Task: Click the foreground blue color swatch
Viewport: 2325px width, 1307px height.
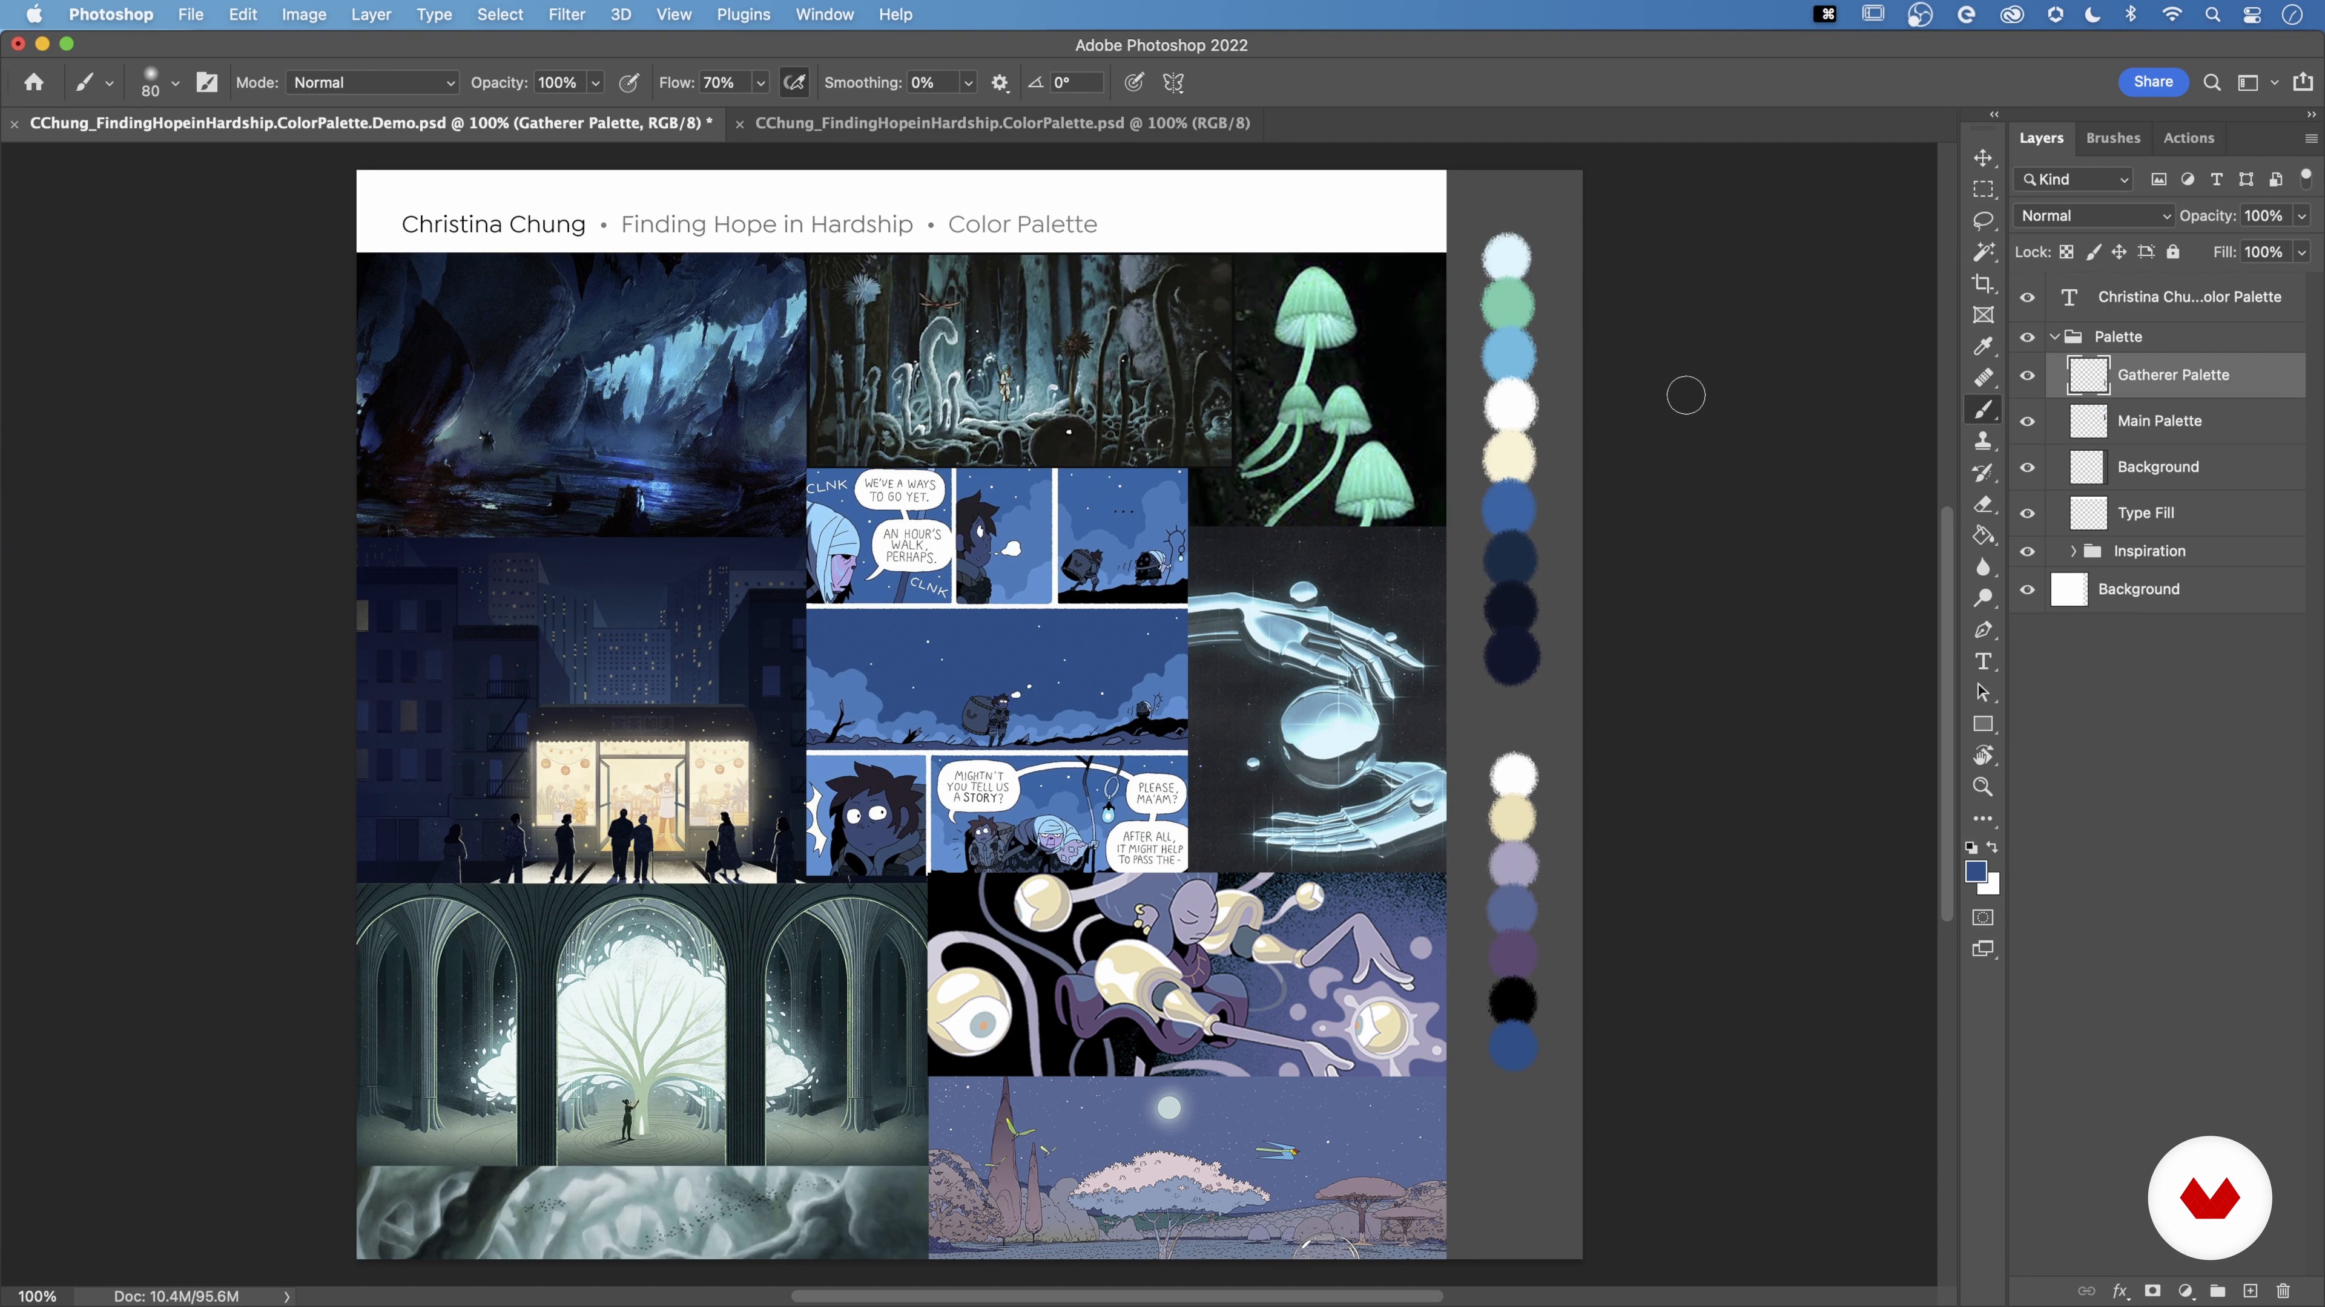Action: click(1976, 871)
